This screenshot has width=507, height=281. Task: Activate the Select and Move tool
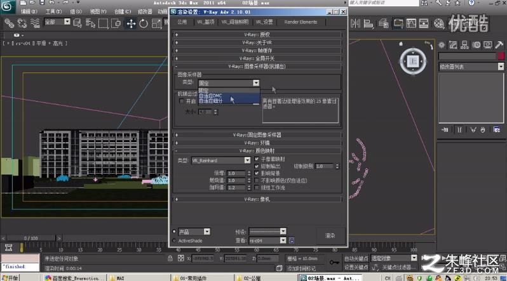(131, 23)
